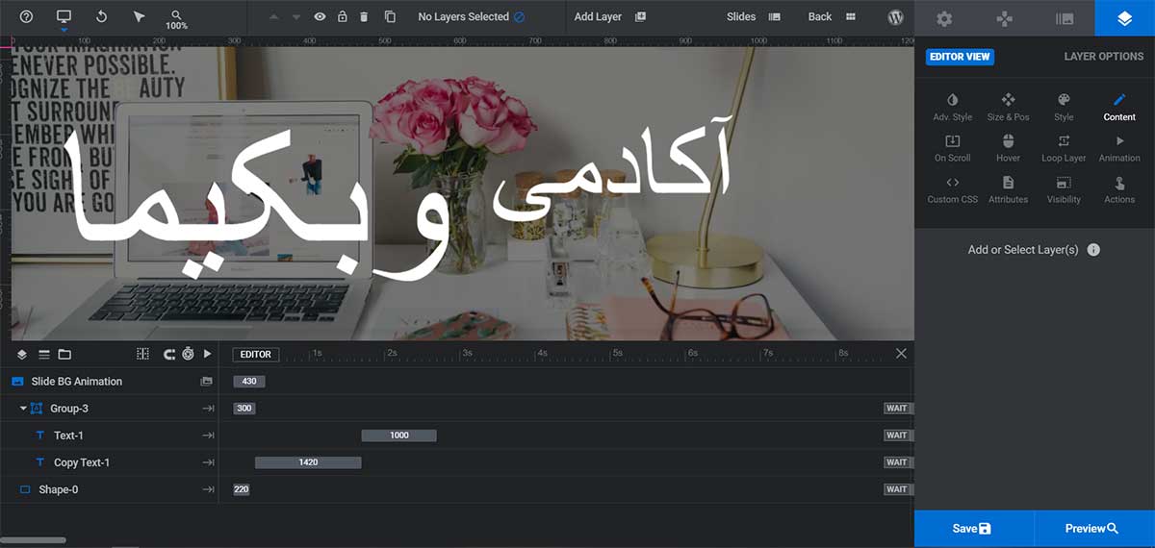Click the 430 Slide BG Animation frame

(x=248, y=382)
